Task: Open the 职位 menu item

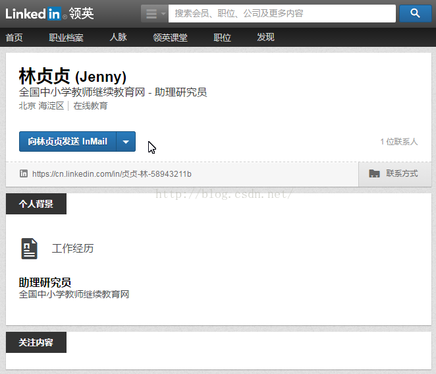Action: coord(222,38)
